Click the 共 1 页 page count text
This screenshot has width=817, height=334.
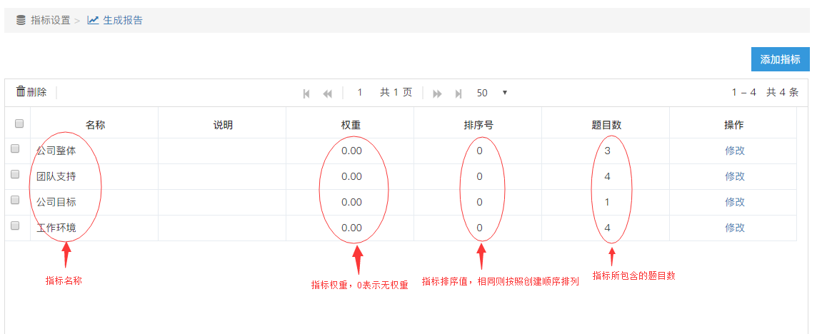tap(396, 92)
